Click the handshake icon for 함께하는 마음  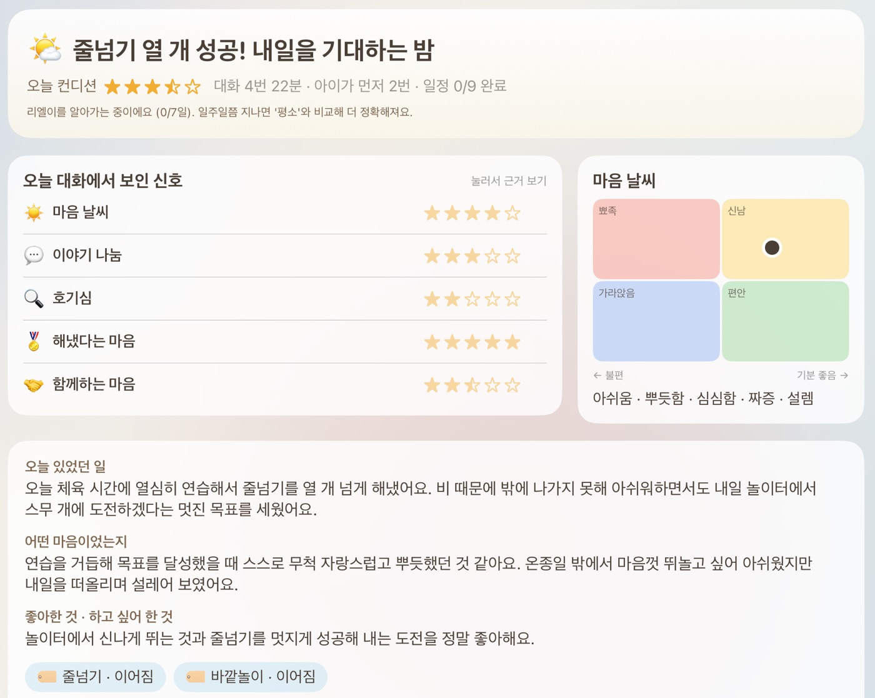34,384
